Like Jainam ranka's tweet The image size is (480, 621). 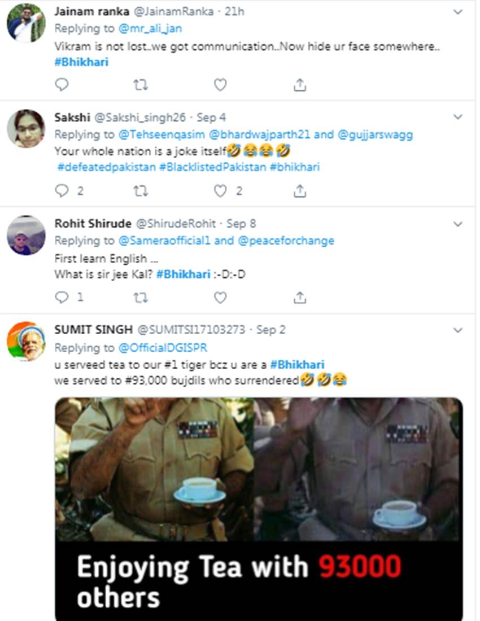pyautogui.click(x=220, y=85)
